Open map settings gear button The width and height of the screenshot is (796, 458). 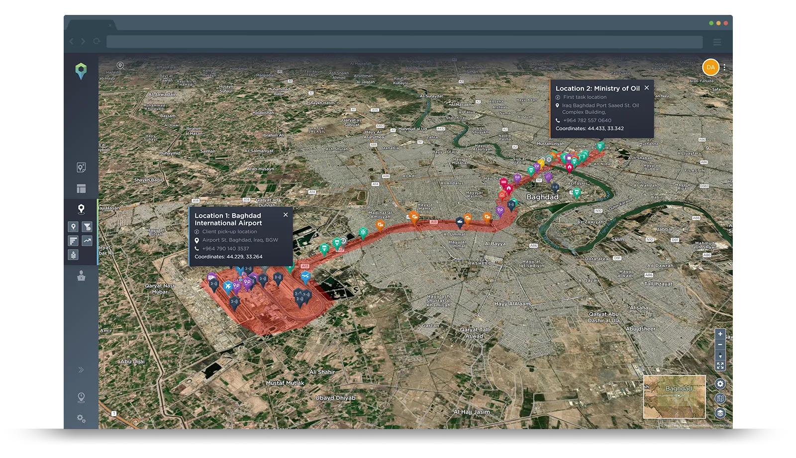click(x=720, y=384)
